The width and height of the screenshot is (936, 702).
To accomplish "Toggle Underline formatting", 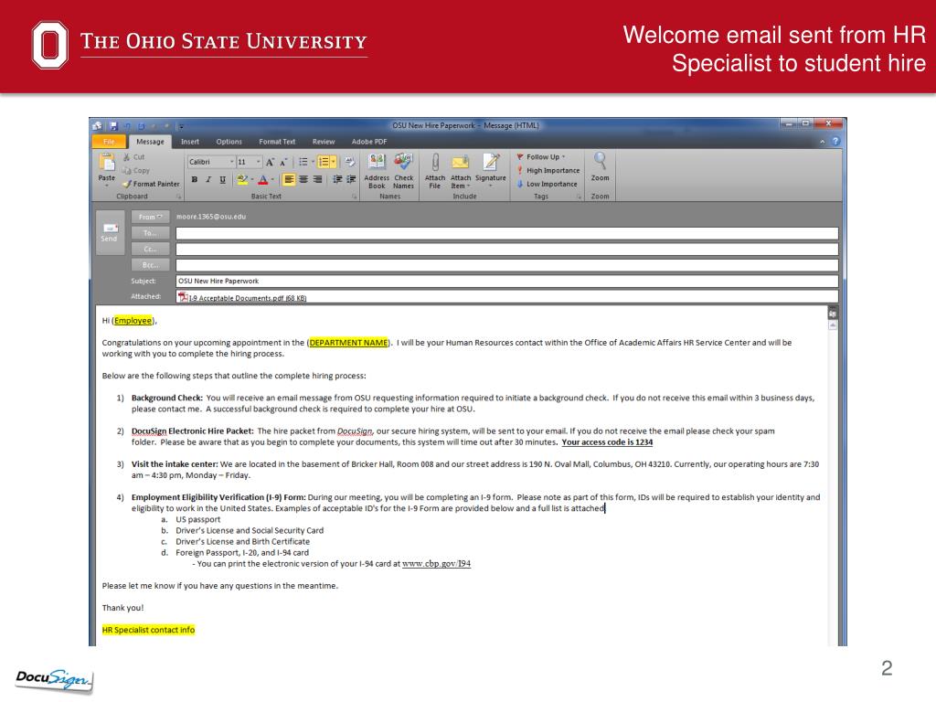I will (x=223, y=180).
